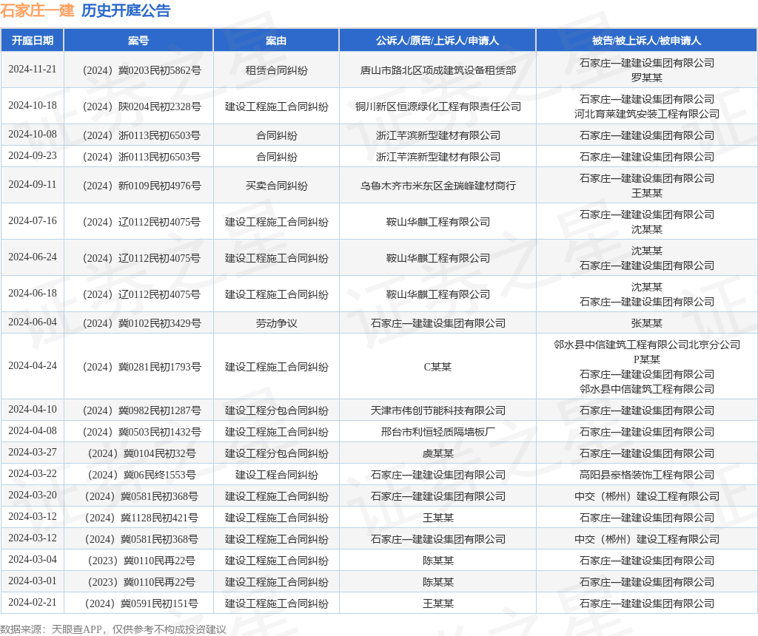Click the 案号 column header

click(x=138, y=41)
